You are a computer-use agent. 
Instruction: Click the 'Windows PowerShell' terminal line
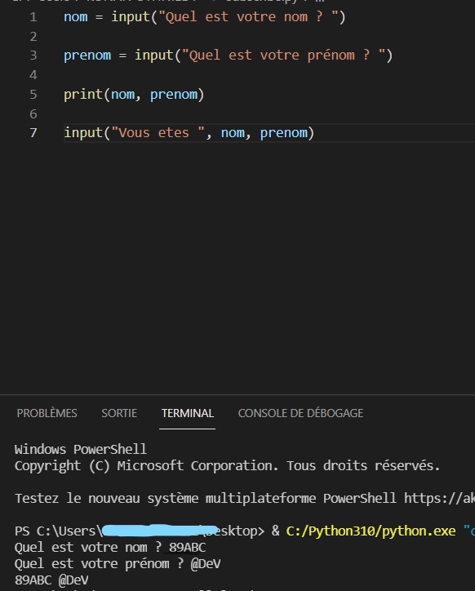coord(80,449)
